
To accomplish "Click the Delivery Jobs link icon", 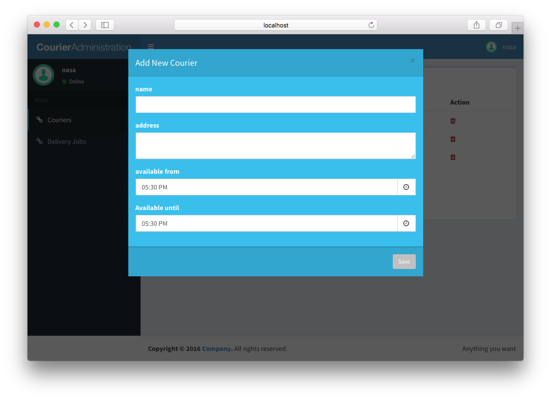I will pyautogui.click(x=40, y=141).
